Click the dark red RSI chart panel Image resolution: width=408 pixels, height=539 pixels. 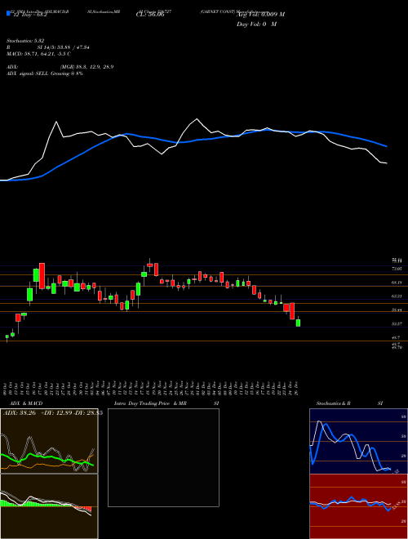358,506
